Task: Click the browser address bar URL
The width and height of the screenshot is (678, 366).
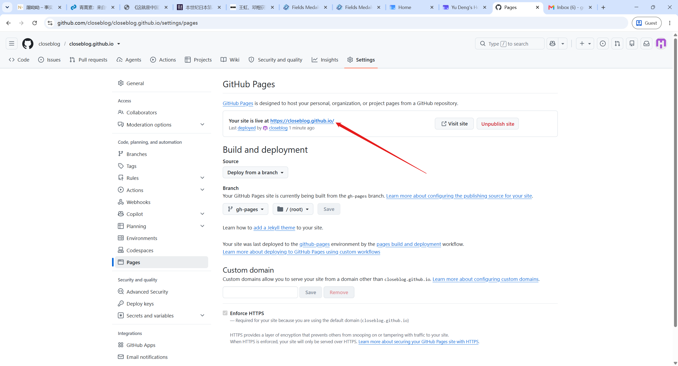Action: coord(127,23)
